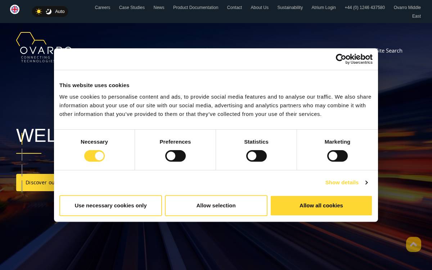Click Use necessary cookies only
Viewport: 432px width, 270px height.
tap(111, 206)
